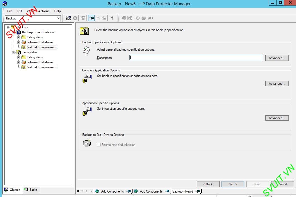296x197 pixels.
Task: Click the hand toolbar icon
Action: 138,18
